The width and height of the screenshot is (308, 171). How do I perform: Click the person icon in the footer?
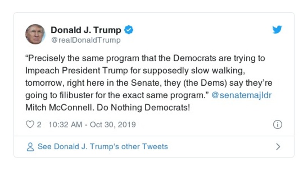pyautogui.click(x=30, y=147)
